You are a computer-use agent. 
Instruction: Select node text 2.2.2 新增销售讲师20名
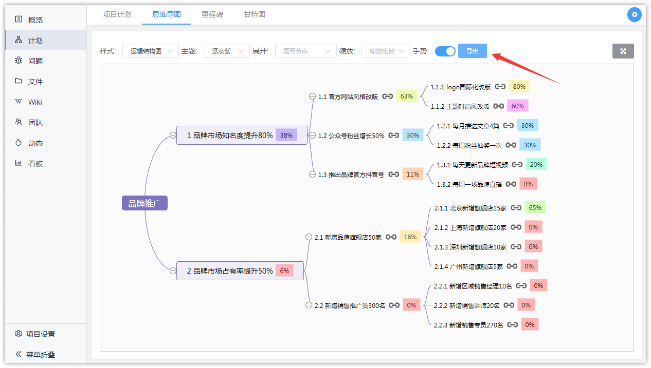467,305
